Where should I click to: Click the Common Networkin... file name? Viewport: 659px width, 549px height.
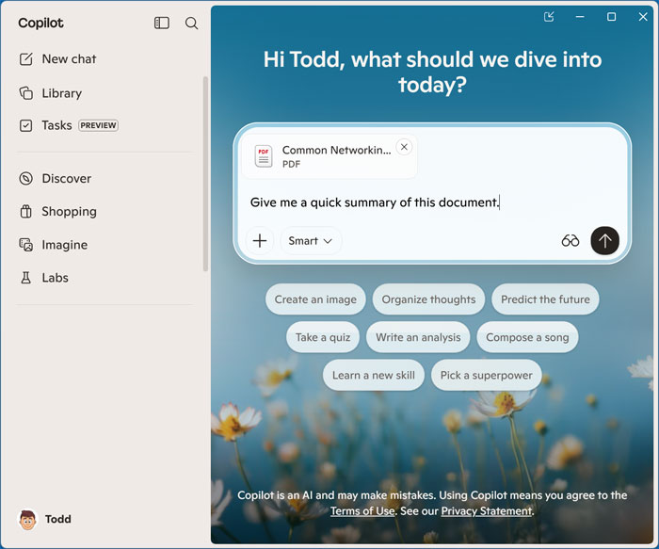(x=336, y=150)
